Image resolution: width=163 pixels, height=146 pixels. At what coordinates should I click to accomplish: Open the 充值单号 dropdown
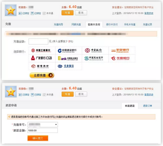pyautogui.click(x=43, y=124)
